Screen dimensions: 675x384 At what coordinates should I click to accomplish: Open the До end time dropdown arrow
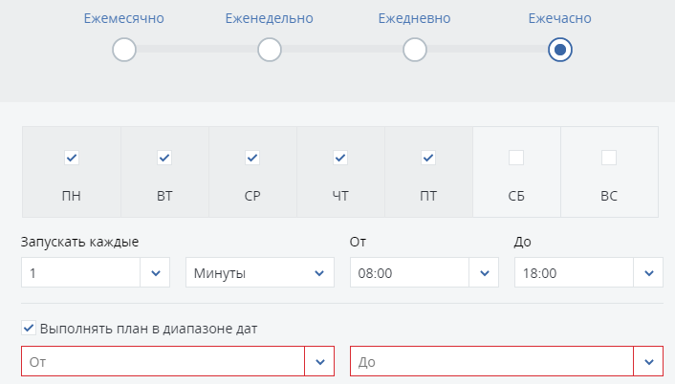(649, 273)
